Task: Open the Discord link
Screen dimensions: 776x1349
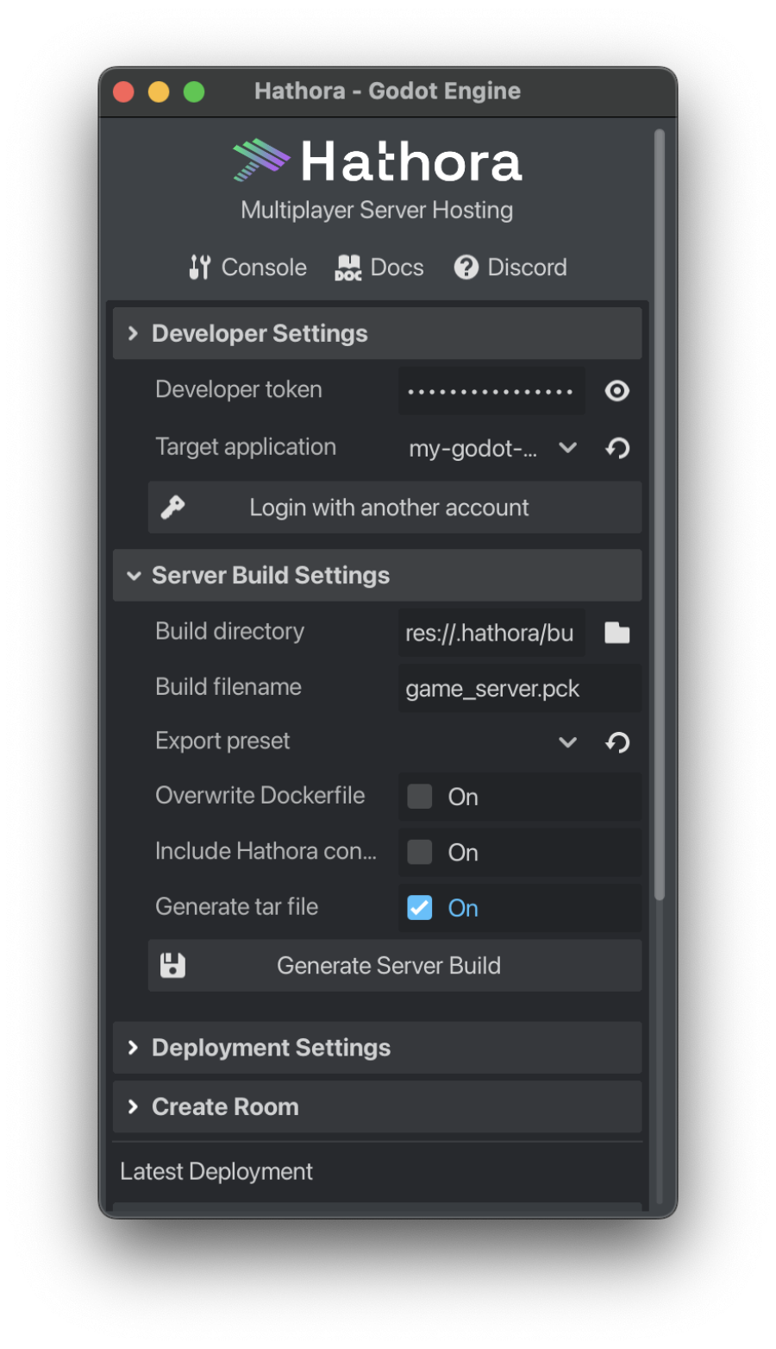Action: click(510, 268)
